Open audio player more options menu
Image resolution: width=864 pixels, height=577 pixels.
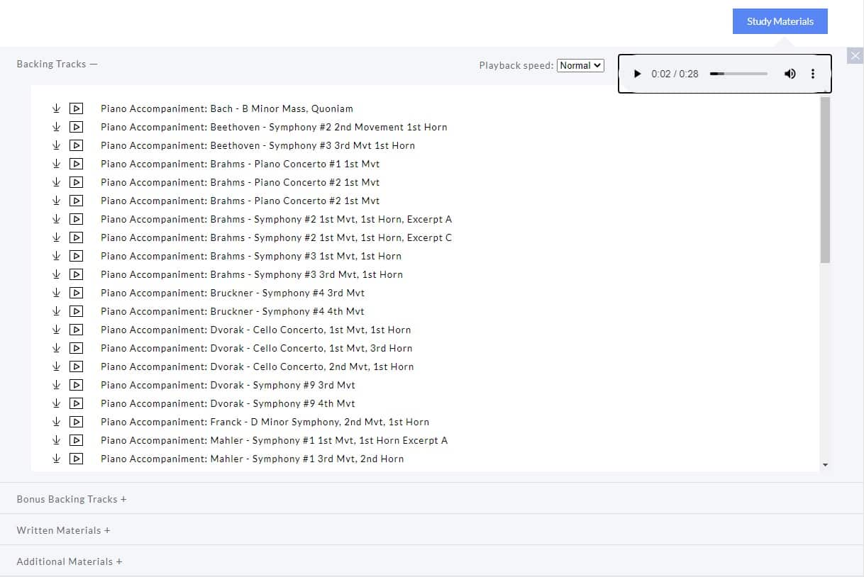coord(813,74)
